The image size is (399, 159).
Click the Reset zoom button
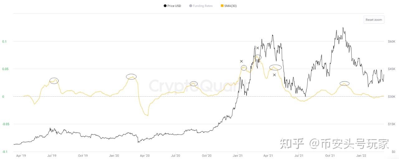374,20
